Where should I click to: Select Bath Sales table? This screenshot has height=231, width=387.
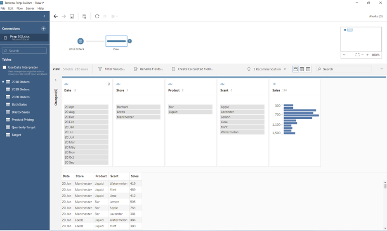[x=19, y=105]
